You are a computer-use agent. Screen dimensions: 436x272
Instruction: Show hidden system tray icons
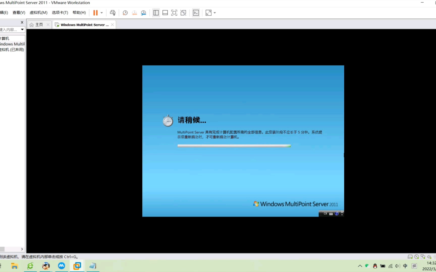pos(360,266)
